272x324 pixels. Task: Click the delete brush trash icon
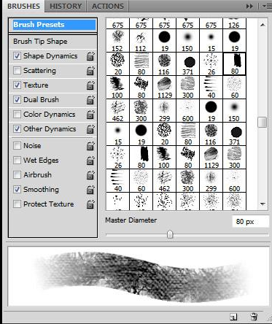pyautogui.click(x=254, y=317)
